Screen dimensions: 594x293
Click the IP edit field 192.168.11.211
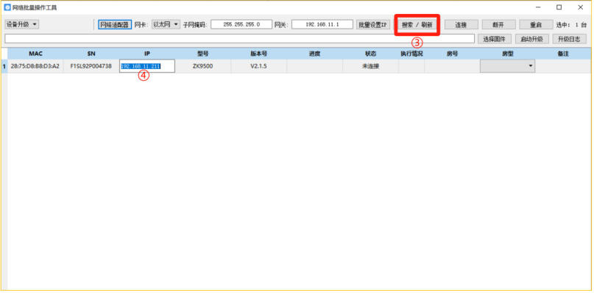tap(147, 66)
